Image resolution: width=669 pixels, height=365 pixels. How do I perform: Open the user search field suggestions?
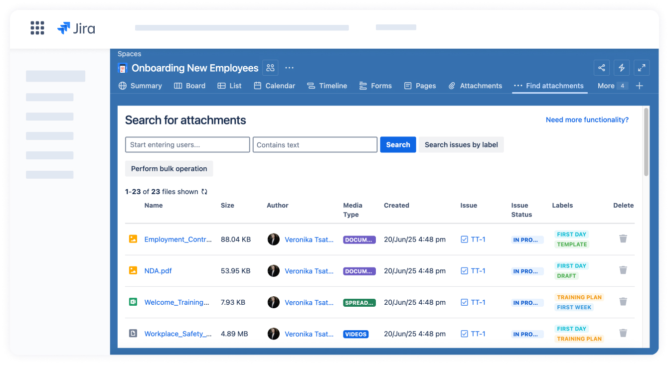187,145
